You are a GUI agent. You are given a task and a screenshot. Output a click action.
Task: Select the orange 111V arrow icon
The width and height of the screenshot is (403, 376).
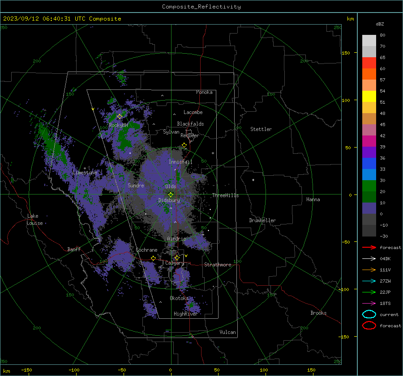tap(369, 270)
